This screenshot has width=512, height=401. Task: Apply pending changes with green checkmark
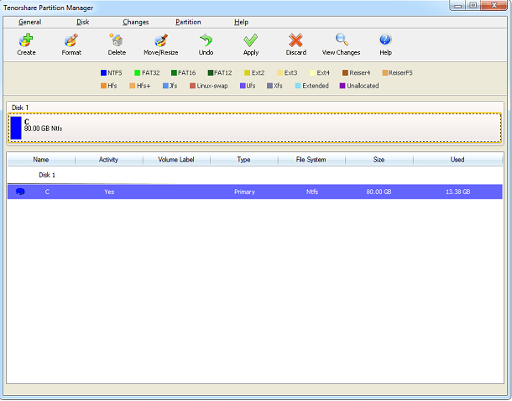(x=251, y=40)
